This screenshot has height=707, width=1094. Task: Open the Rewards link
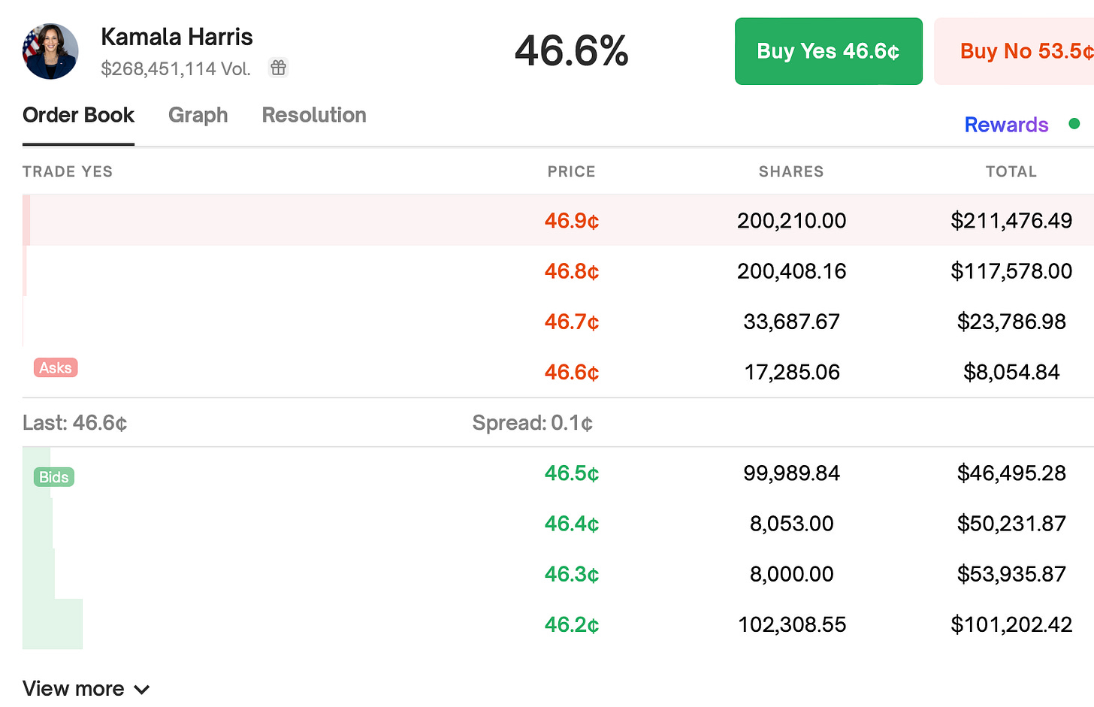[x=1006, y=125]
